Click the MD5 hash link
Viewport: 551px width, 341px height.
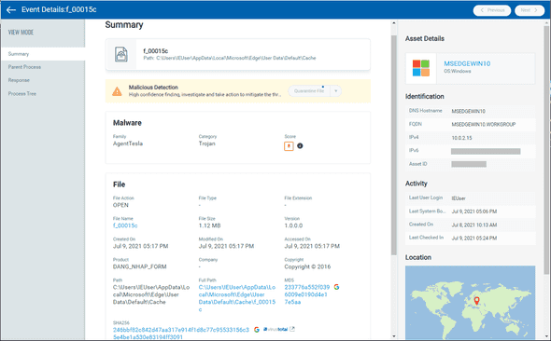307,294
